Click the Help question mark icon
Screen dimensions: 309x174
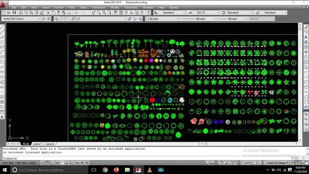(149, 13)
